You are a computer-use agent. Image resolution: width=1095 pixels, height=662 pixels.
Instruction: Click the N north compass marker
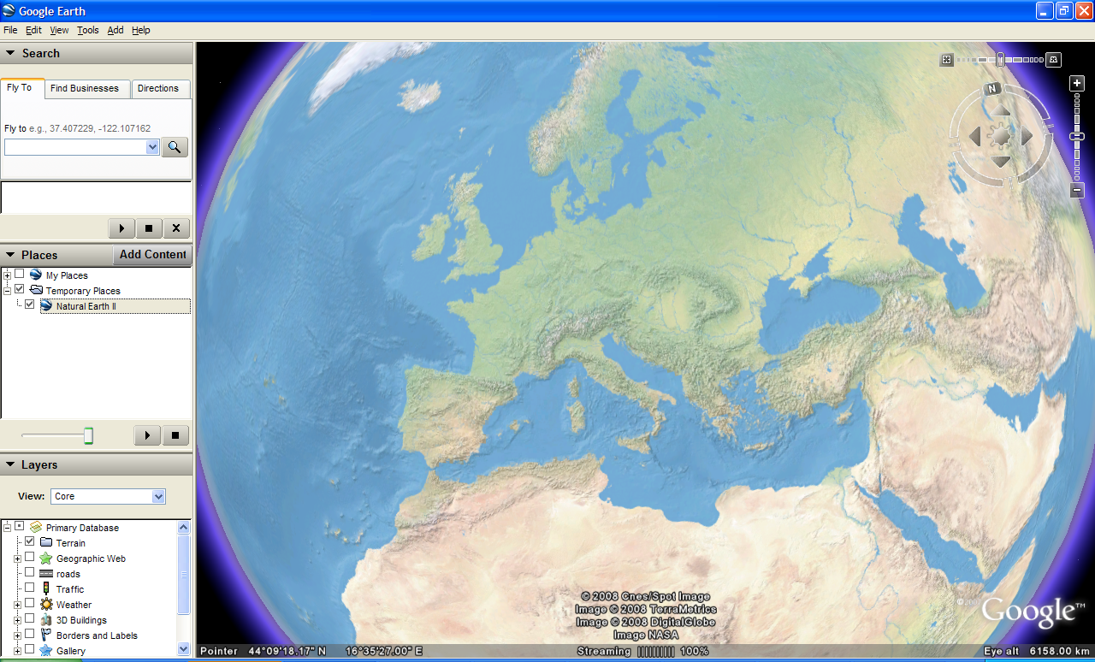pos(992,89)
